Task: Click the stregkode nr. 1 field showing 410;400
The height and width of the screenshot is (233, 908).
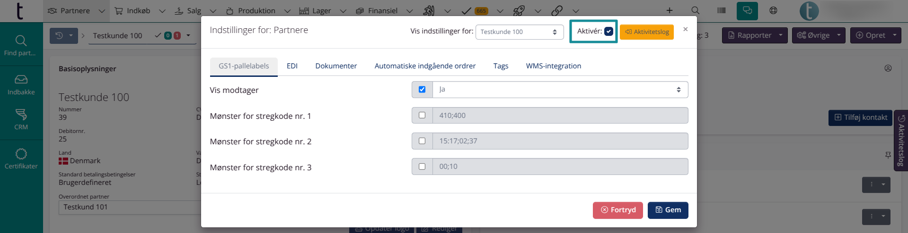Action: coord(560,115)
